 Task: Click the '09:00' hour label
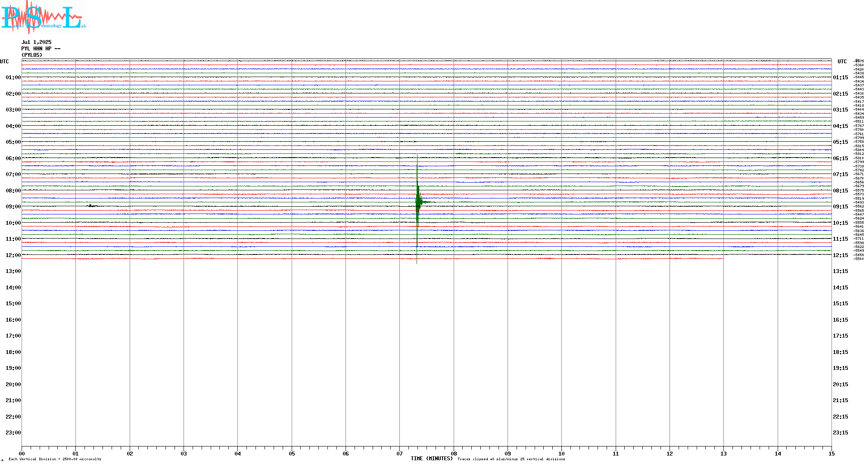[13, 207]
